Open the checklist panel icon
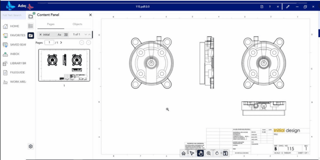 pos(30,26)
